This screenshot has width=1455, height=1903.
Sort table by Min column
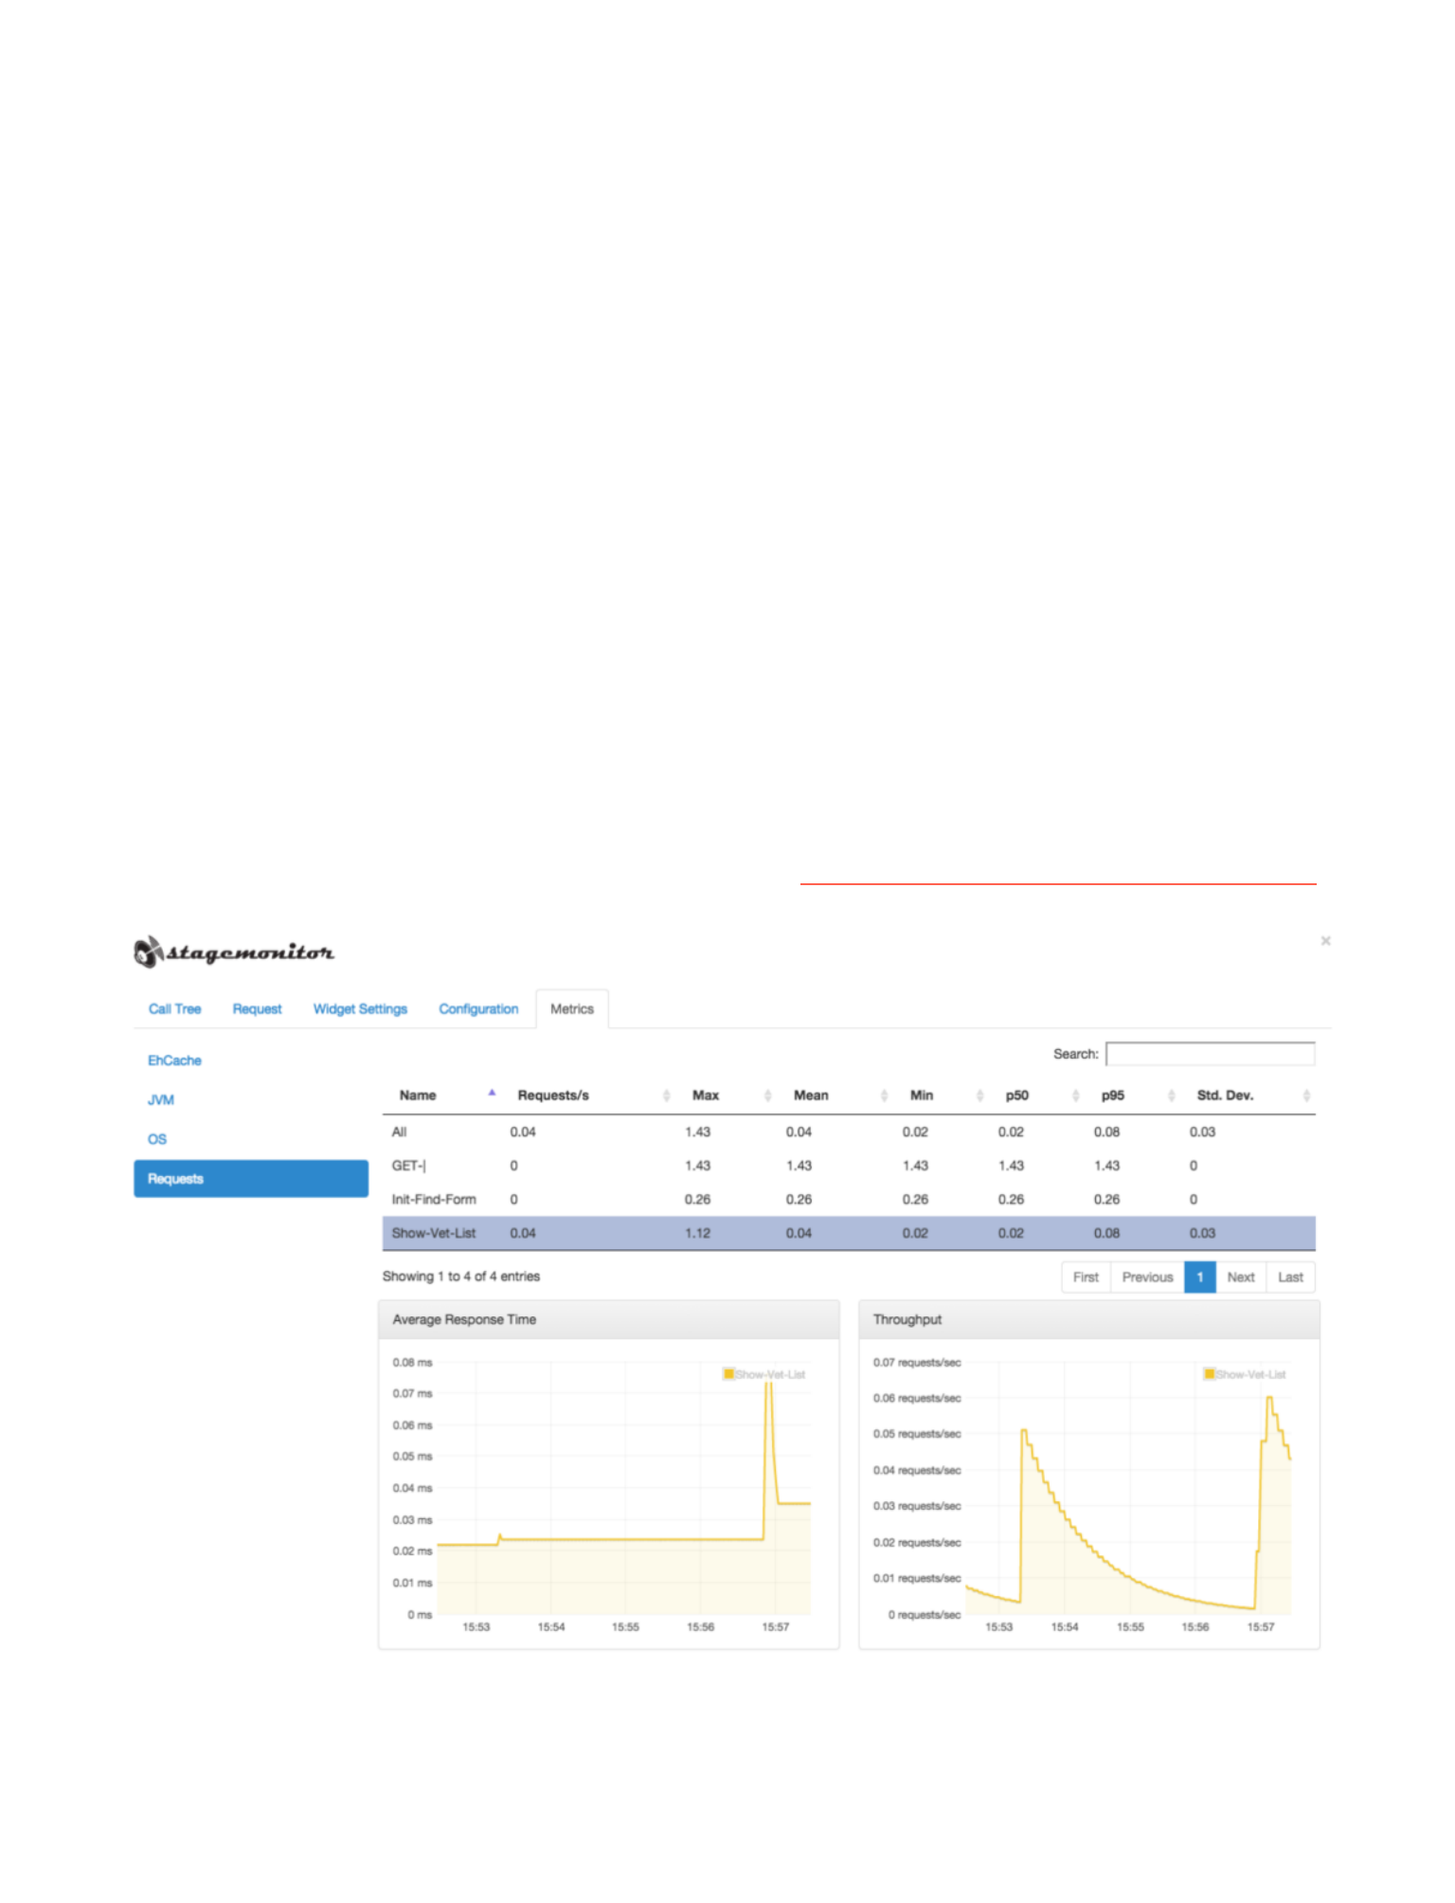click(x=942, y=1096)
